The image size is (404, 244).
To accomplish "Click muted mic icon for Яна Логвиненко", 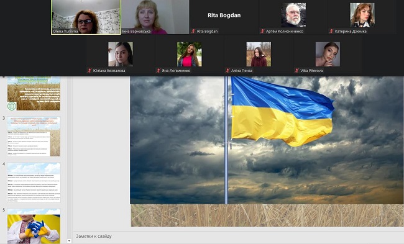I will pyautogui.click(x=158, y=70).
